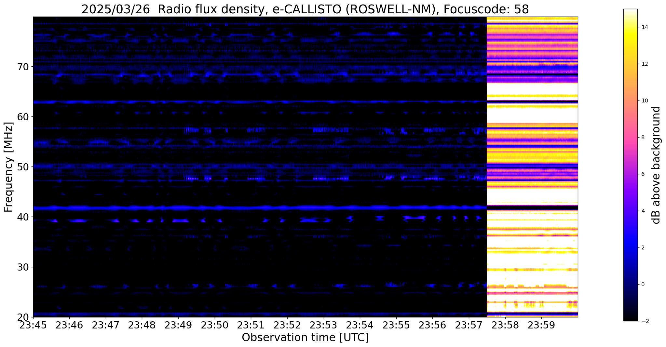Click the 40 MHz frequency tick label
Viewport: 666px width, 347px height.
(x=23, y=217)
